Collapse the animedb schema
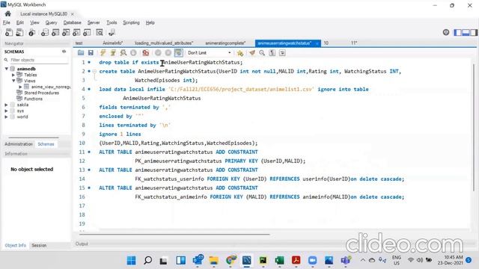Image resolution: width=479 pixels, height=269 pixels. click(x=7, y=69)
